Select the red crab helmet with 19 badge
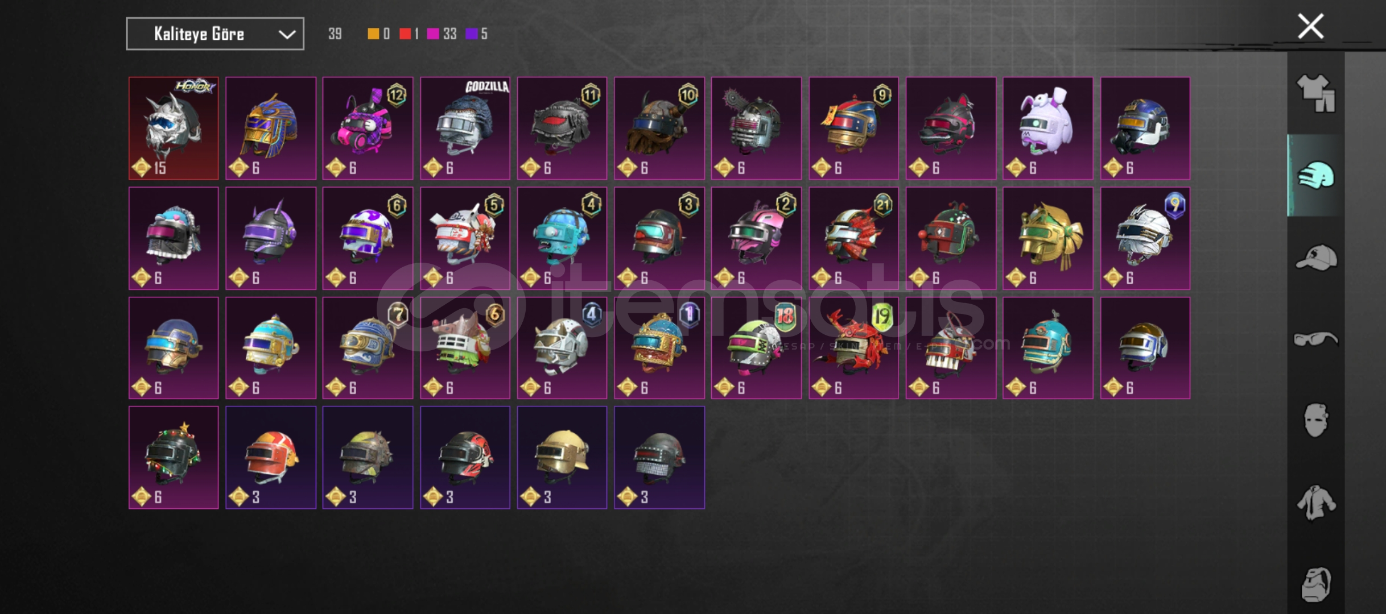1386x614 pixels. (x=853, y=348)
